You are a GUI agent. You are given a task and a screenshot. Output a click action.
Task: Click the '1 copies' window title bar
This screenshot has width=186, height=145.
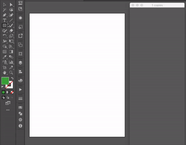click(157, 5)
